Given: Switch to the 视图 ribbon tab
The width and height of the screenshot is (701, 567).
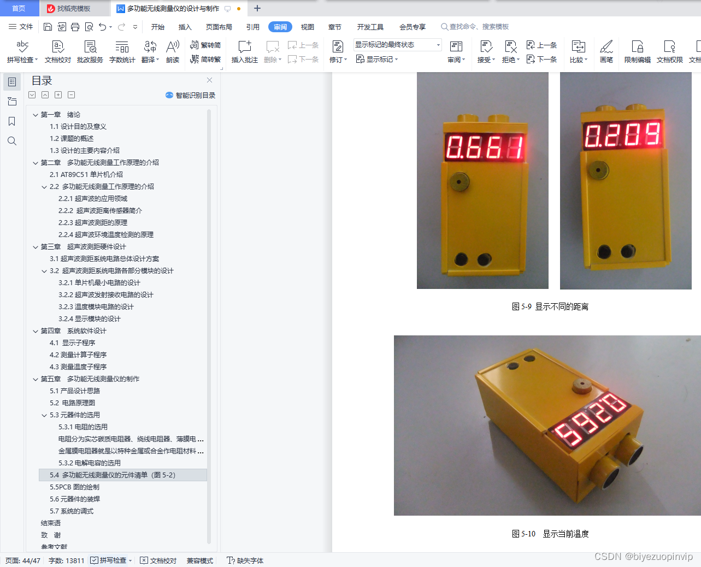Looking at the screenshot, I should 307,26.
